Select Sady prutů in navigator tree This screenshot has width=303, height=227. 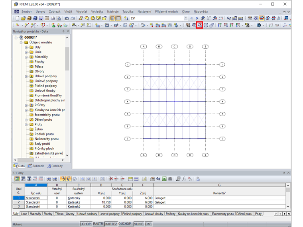click(42, 144)
